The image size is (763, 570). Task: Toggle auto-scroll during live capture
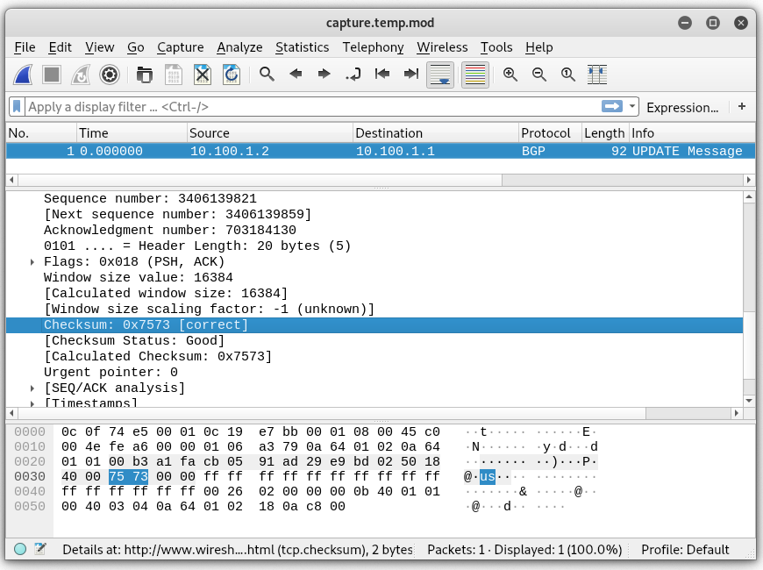[440, 75]
